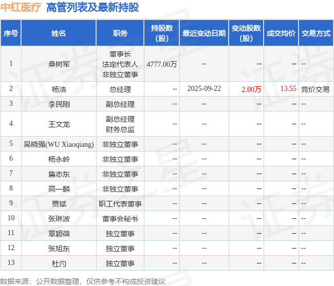Select the name 杨永岭
This screenshot has height=286, width=334.
tap(59, 159)
